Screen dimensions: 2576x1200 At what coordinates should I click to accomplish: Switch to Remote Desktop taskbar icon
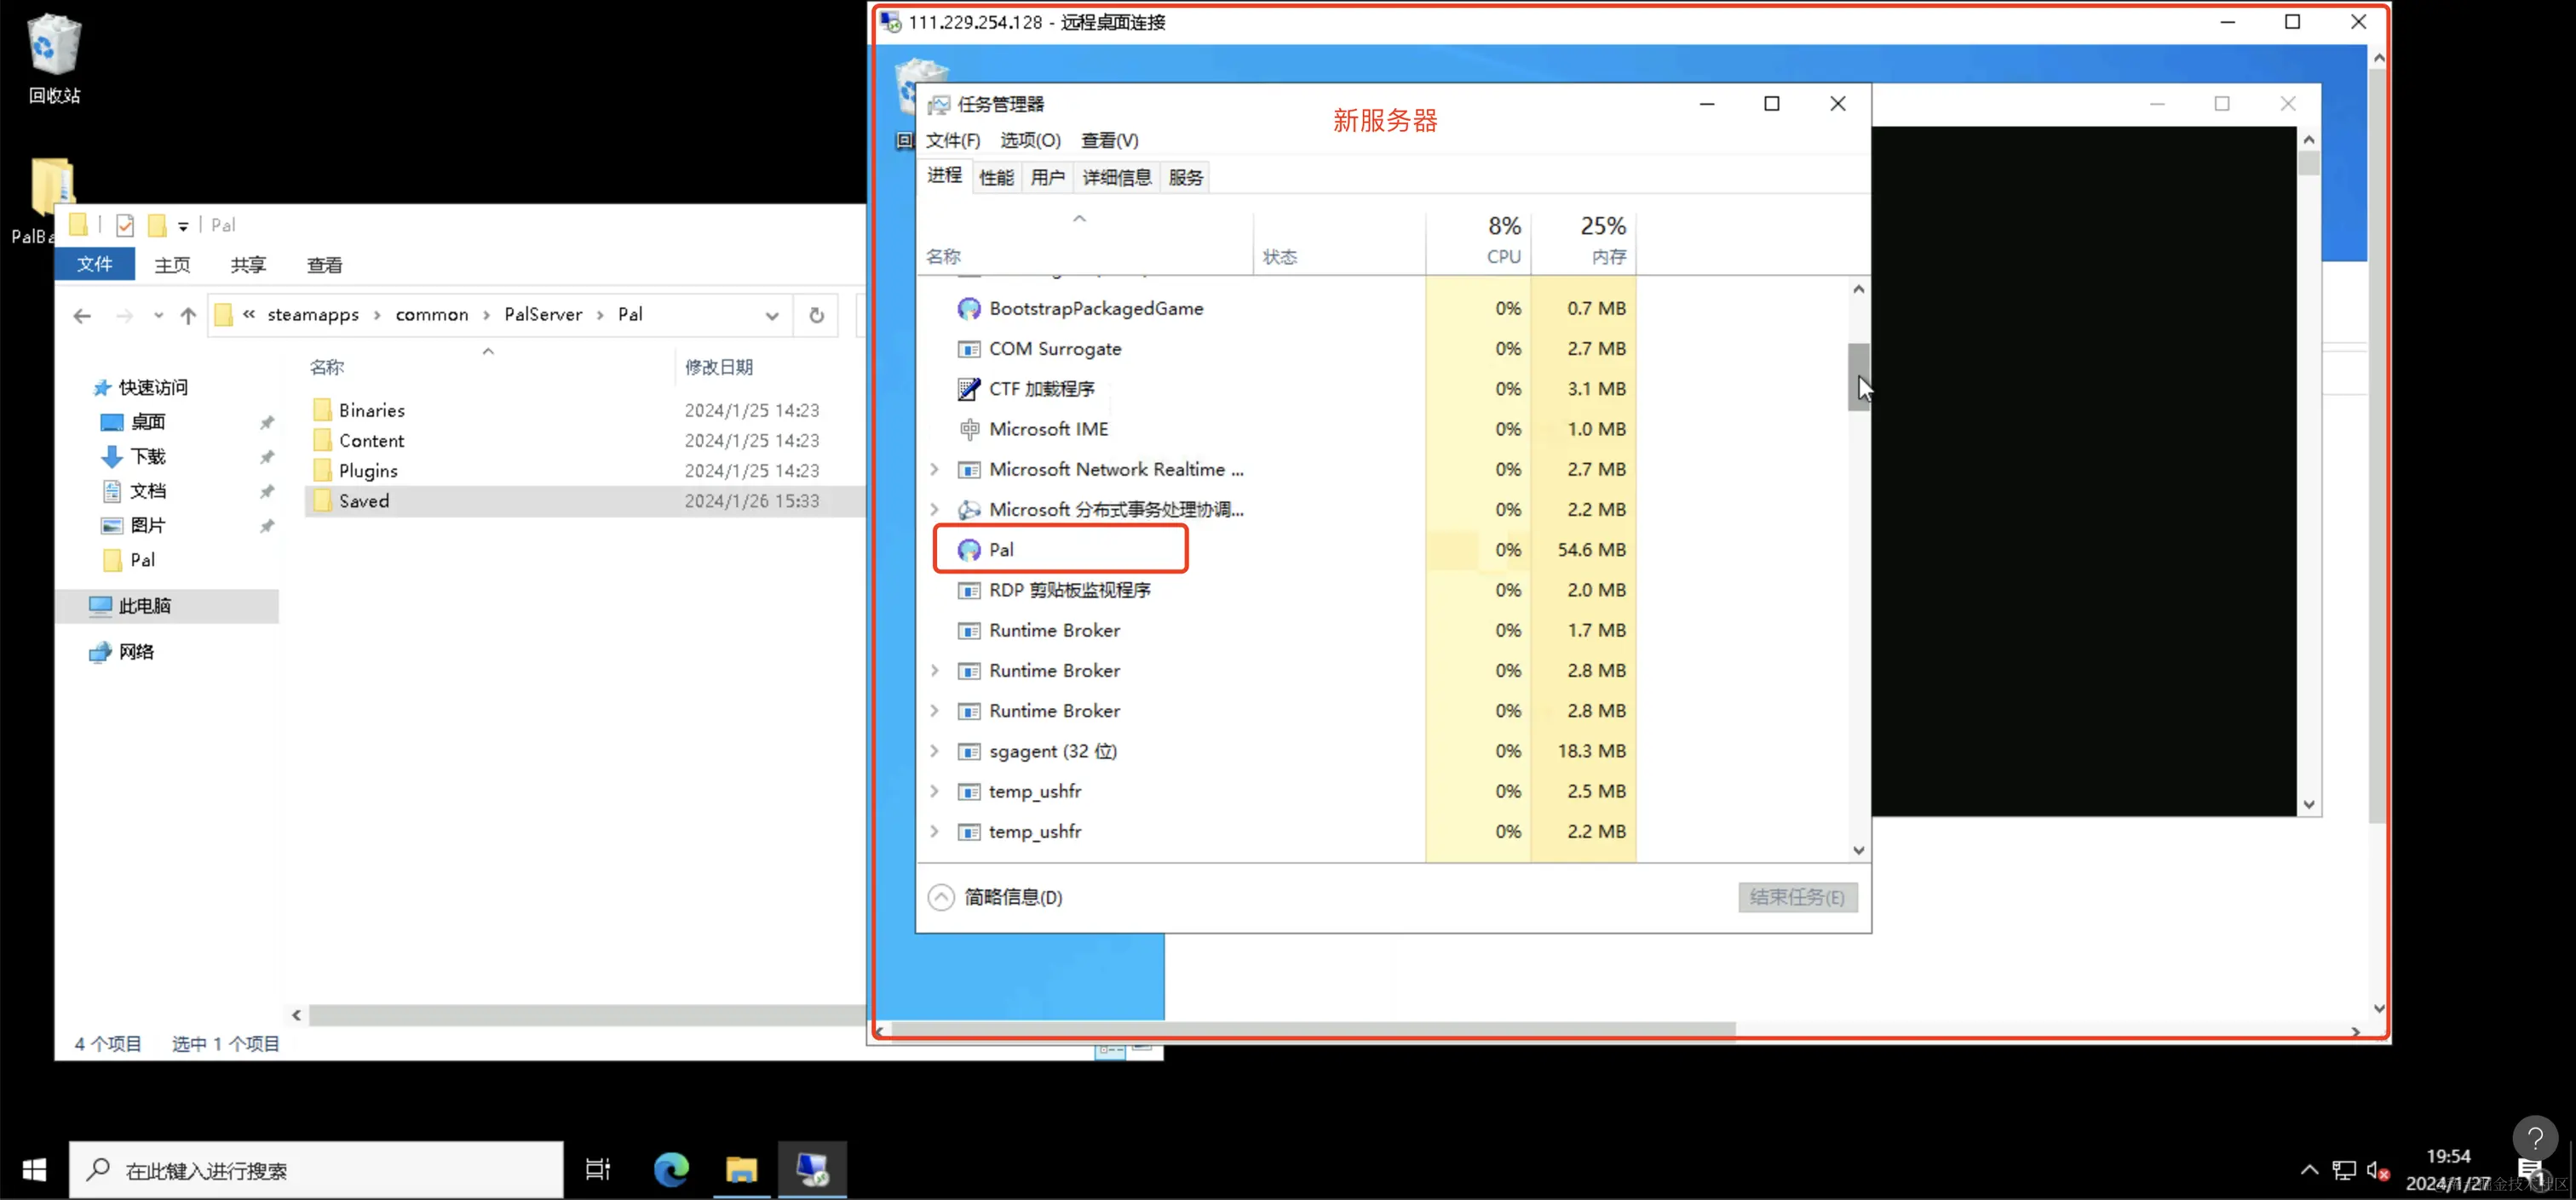click(x=812, y=1169)
